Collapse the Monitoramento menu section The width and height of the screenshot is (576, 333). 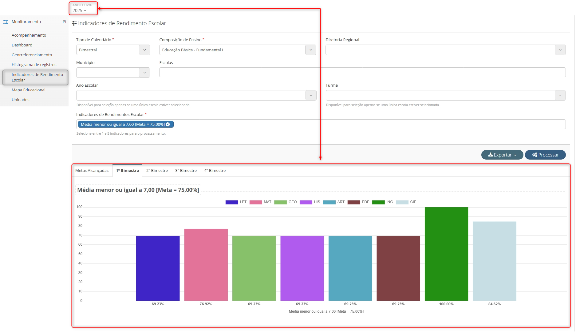(x=64, y=22)
